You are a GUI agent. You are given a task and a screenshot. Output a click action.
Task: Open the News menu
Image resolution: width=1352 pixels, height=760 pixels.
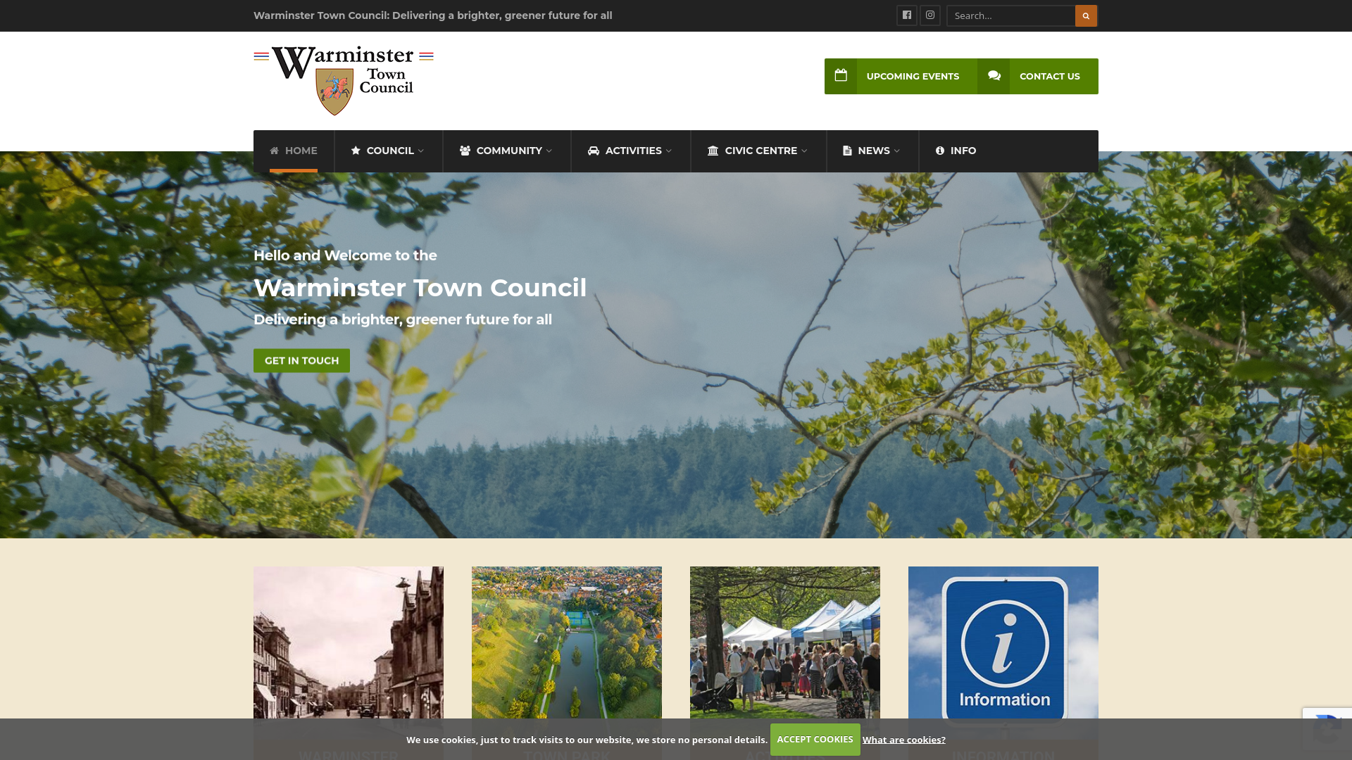[872, 151]
